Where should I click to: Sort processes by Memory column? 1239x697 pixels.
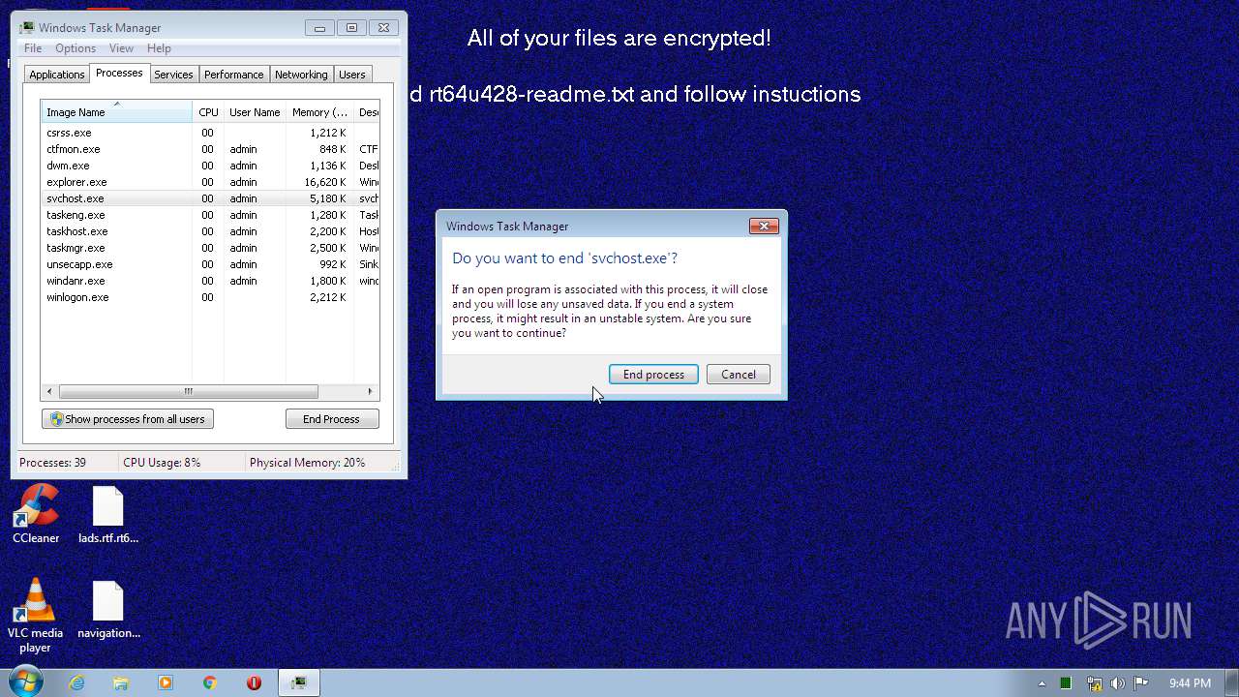click(x=319, y=112)
